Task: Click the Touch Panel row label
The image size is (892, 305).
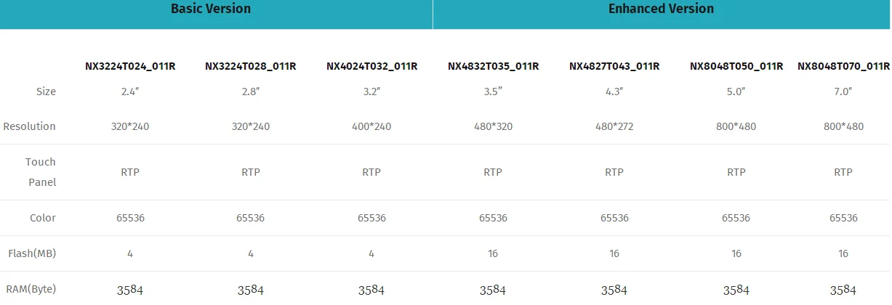Action: 41,172
